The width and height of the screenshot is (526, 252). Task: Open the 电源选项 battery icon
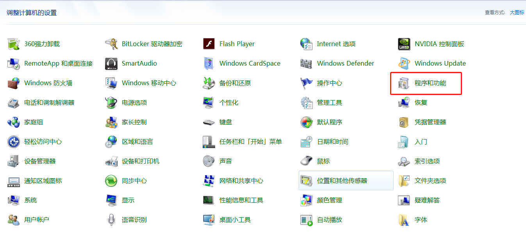click(111, 103)
